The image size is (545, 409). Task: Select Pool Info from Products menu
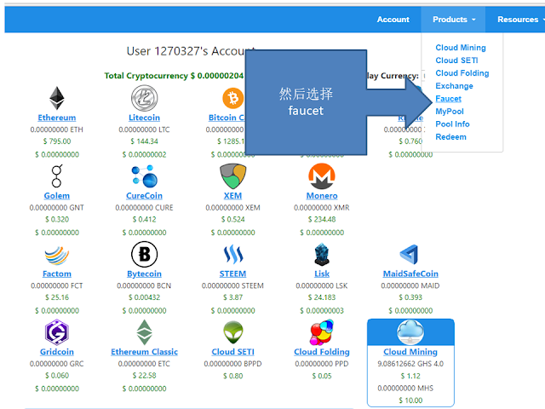pos(452,124)
